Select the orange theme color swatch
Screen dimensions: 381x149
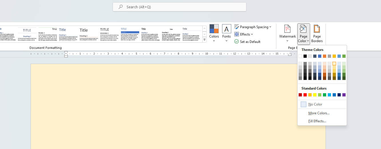click(324, 56)
